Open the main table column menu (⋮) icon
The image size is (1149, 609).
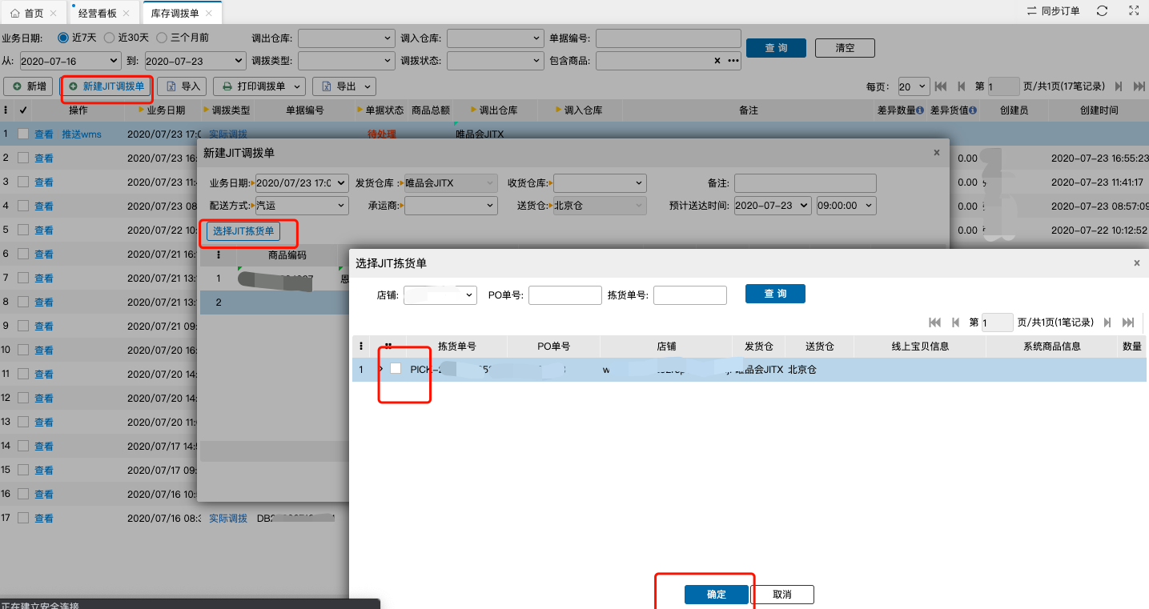click(x=6, y=110)
